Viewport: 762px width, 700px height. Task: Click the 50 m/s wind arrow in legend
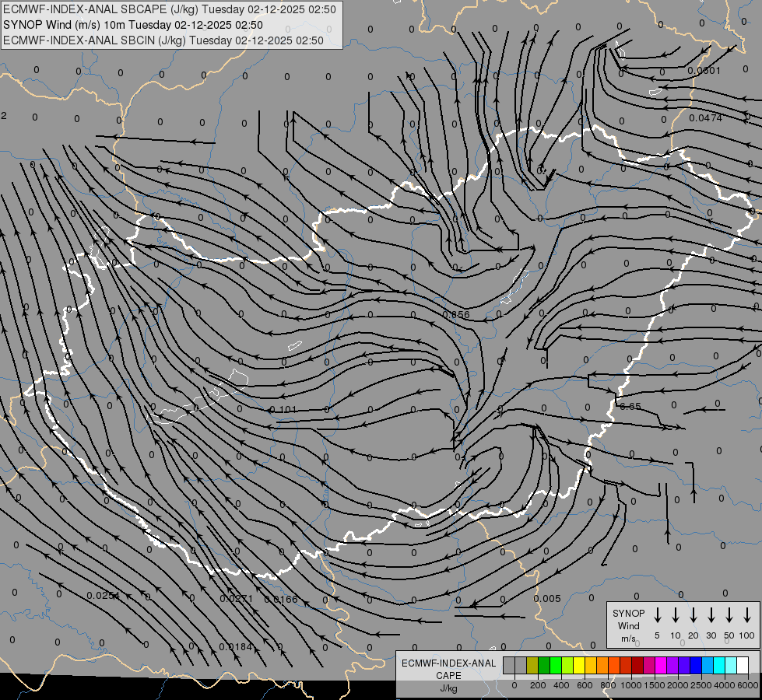[729, 615]
